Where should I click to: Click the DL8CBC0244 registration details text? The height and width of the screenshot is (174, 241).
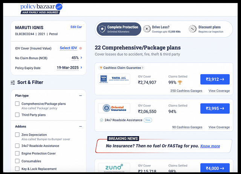click(x=36, y=34)
